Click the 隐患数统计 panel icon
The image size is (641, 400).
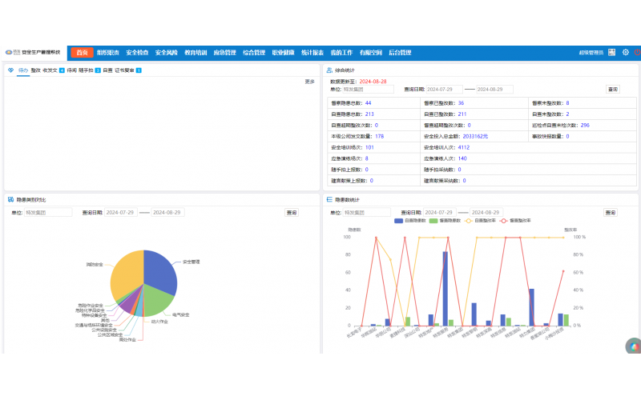click(329, 199)
